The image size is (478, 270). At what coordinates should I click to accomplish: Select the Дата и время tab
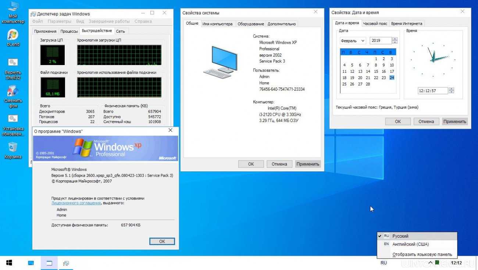tap(347, 23)
